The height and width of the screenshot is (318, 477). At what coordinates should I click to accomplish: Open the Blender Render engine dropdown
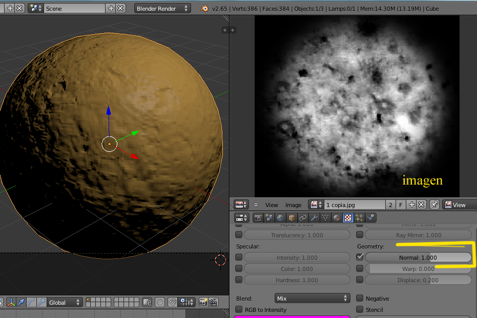(x=162, y=9)
